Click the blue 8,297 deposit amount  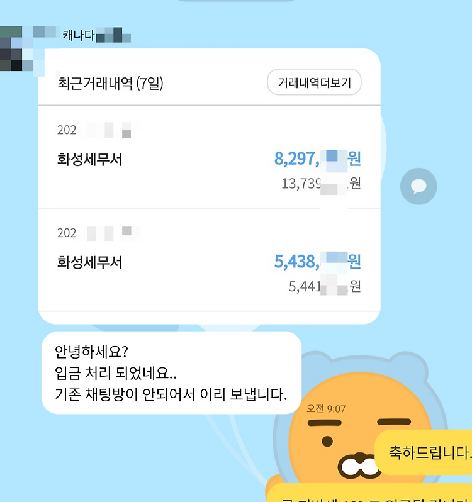[317, 159]
